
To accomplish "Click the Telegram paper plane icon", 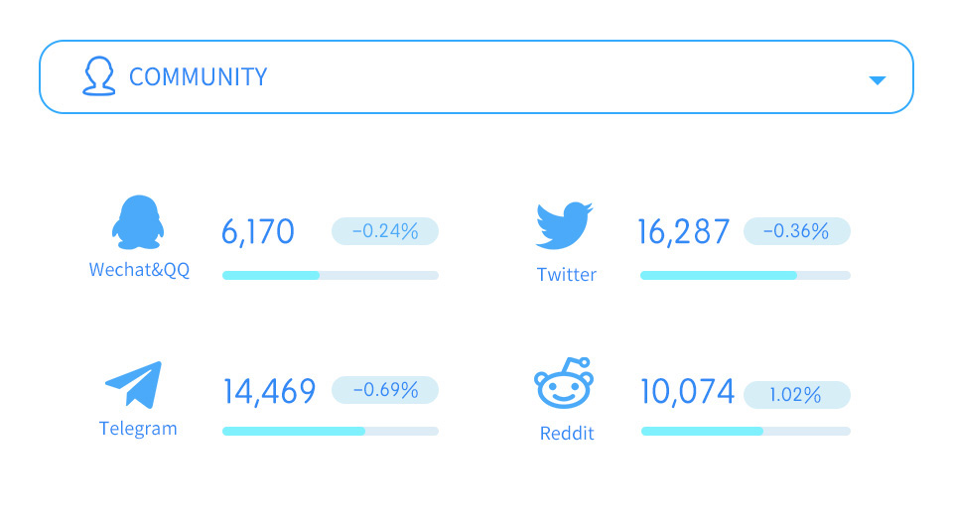I will point(134,384).
